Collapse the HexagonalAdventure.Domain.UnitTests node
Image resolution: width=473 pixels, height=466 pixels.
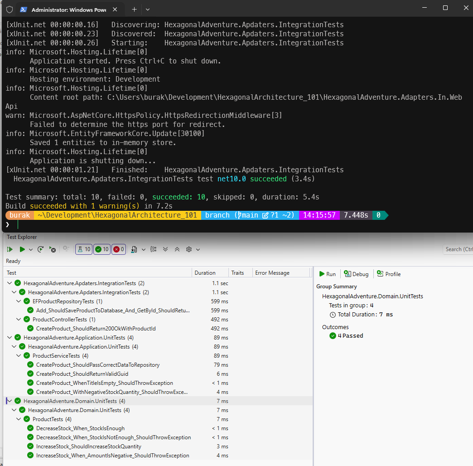(x=10, y=401)
